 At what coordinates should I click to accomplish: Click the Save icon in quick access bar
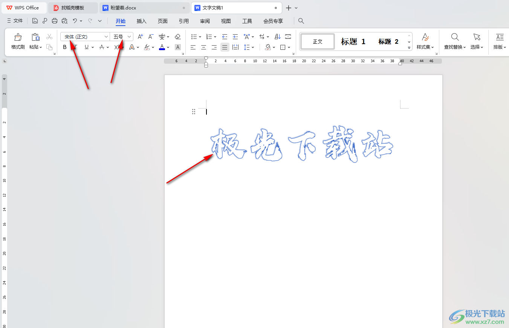pyautogui.click(x=35, y=21)
